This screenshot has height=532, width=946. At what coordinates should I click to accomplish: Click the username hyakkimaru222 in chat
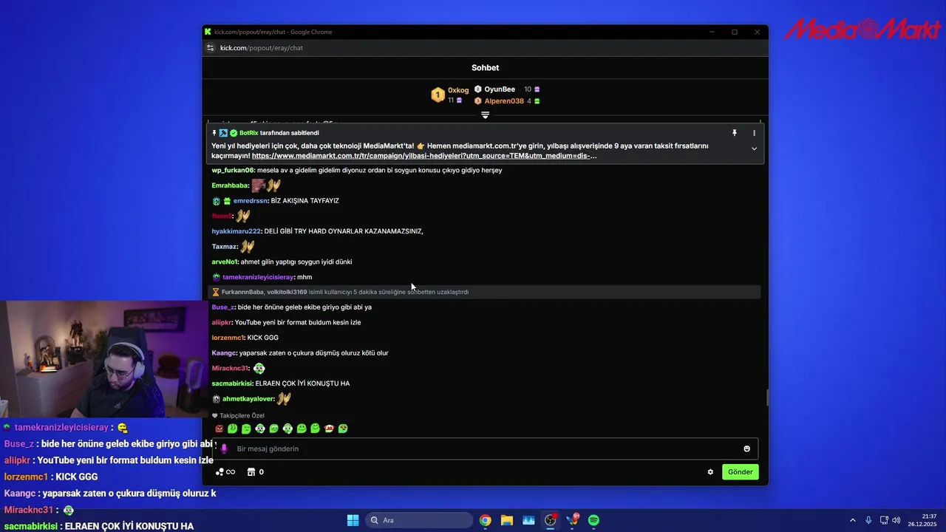(x=236, y=231)
